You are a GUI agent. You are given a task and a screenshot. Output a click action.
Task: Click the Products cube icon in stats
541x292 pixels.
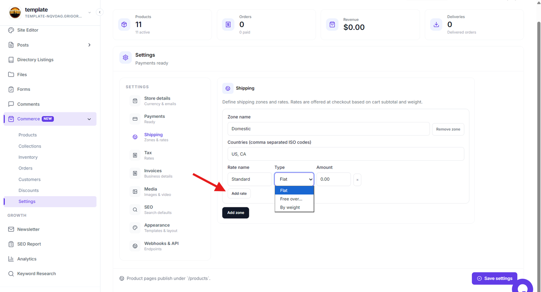[x=124, y=24]
